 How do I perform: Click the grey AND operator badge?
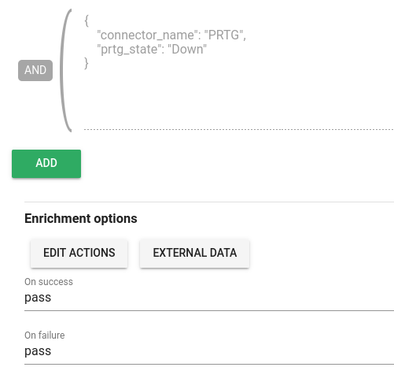pos(35,70)
